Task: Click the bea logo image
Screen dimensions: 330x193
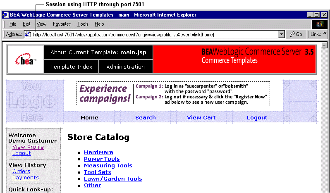Action: tap(26, 59)
